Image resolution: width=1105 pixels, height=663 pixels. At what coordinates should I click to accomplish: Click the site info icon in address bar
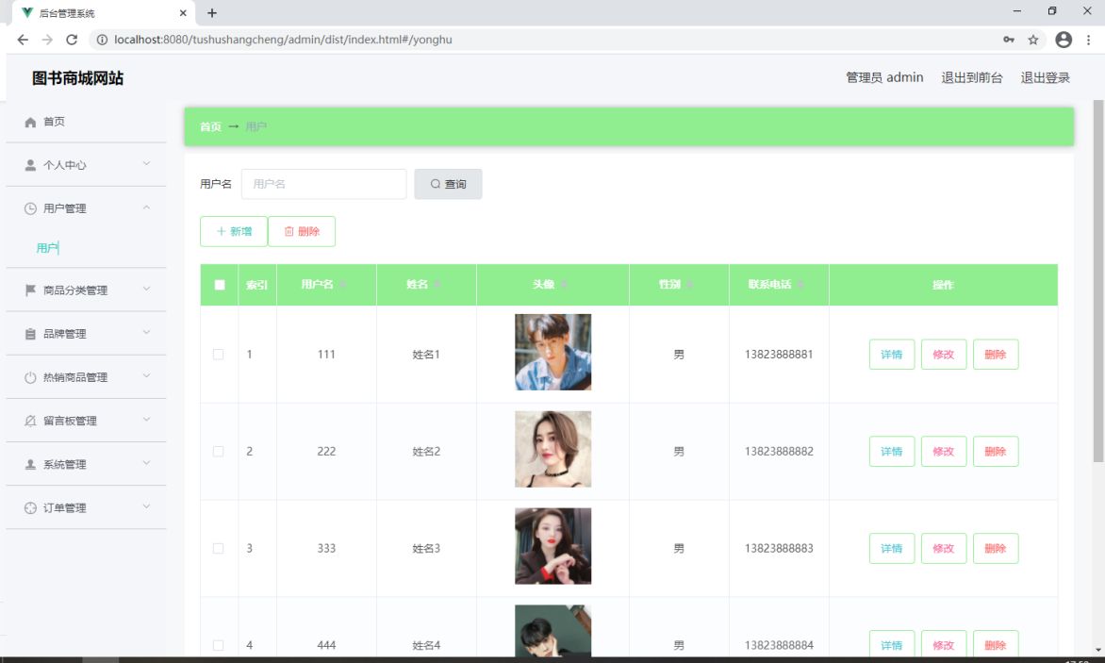(102, 40)
